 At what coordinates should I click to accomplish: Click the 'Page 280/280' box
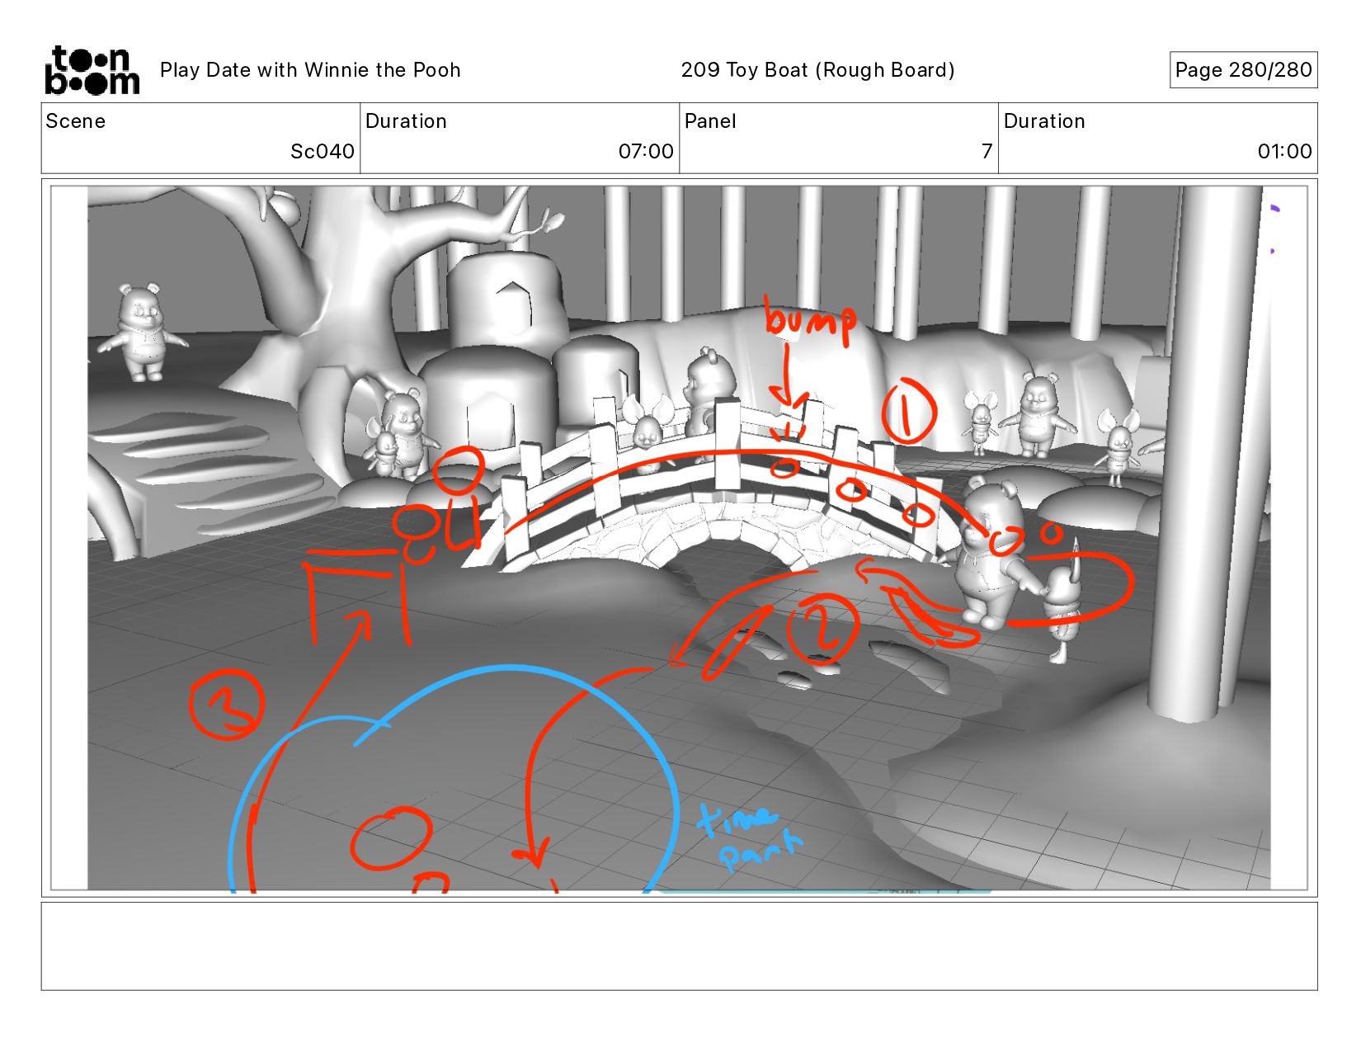click(x=1243, y=70)
